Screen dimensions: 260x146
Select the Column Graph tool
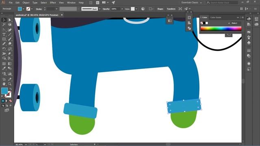tap(10, 74)
